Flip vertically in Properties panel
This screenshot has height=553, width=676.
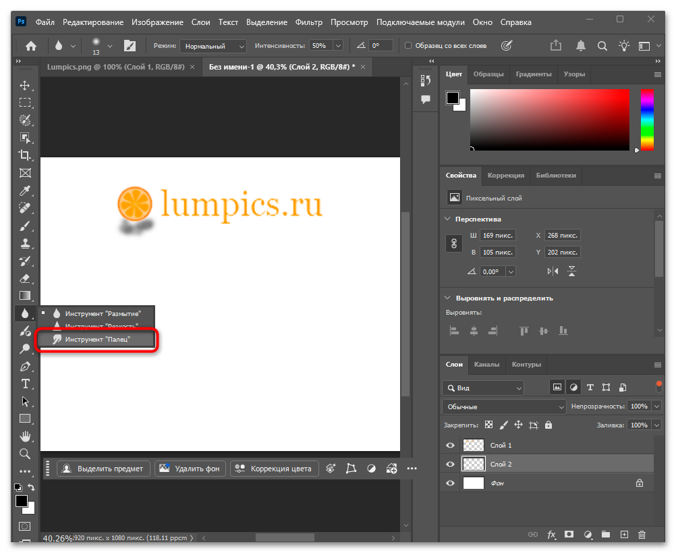click(571, 271)
